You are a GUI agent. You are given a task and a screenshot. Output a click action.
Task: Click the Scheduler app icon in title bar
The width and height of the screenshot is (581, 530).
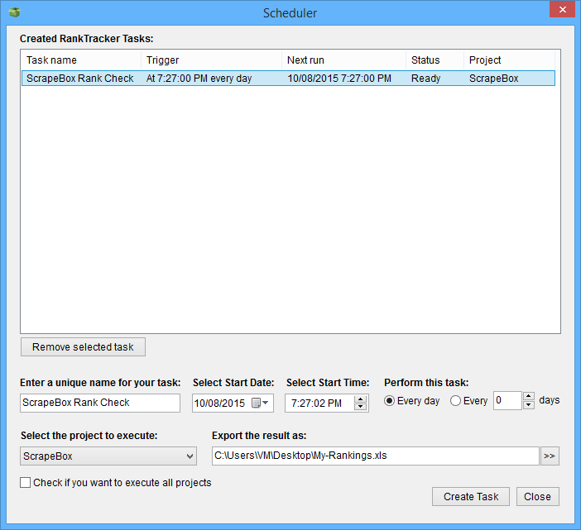pyautogui.click(x=13, y=12)
